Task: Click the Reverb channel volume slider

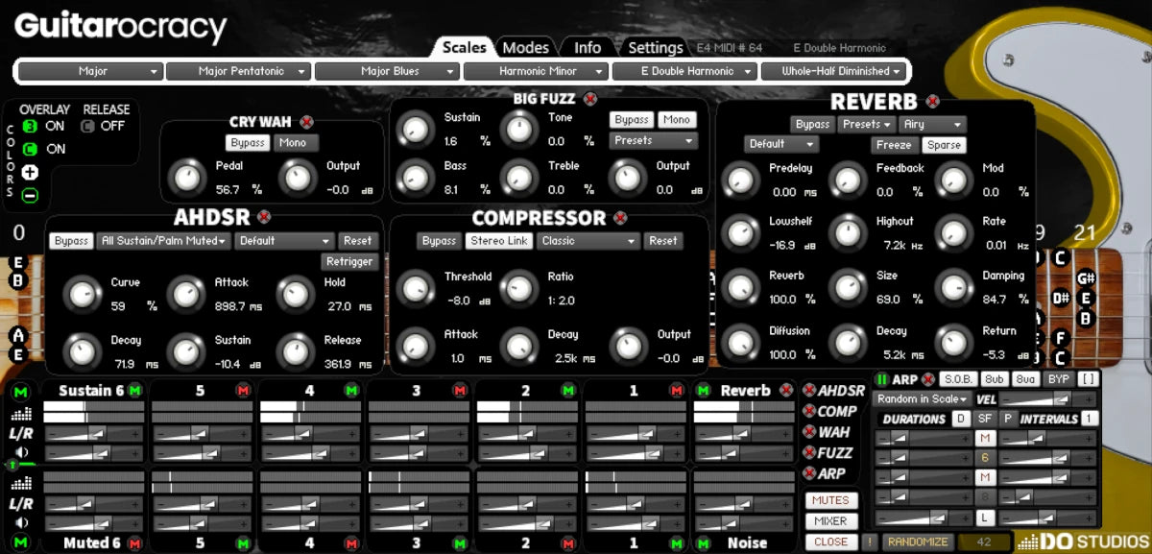Action: [744, 454]
